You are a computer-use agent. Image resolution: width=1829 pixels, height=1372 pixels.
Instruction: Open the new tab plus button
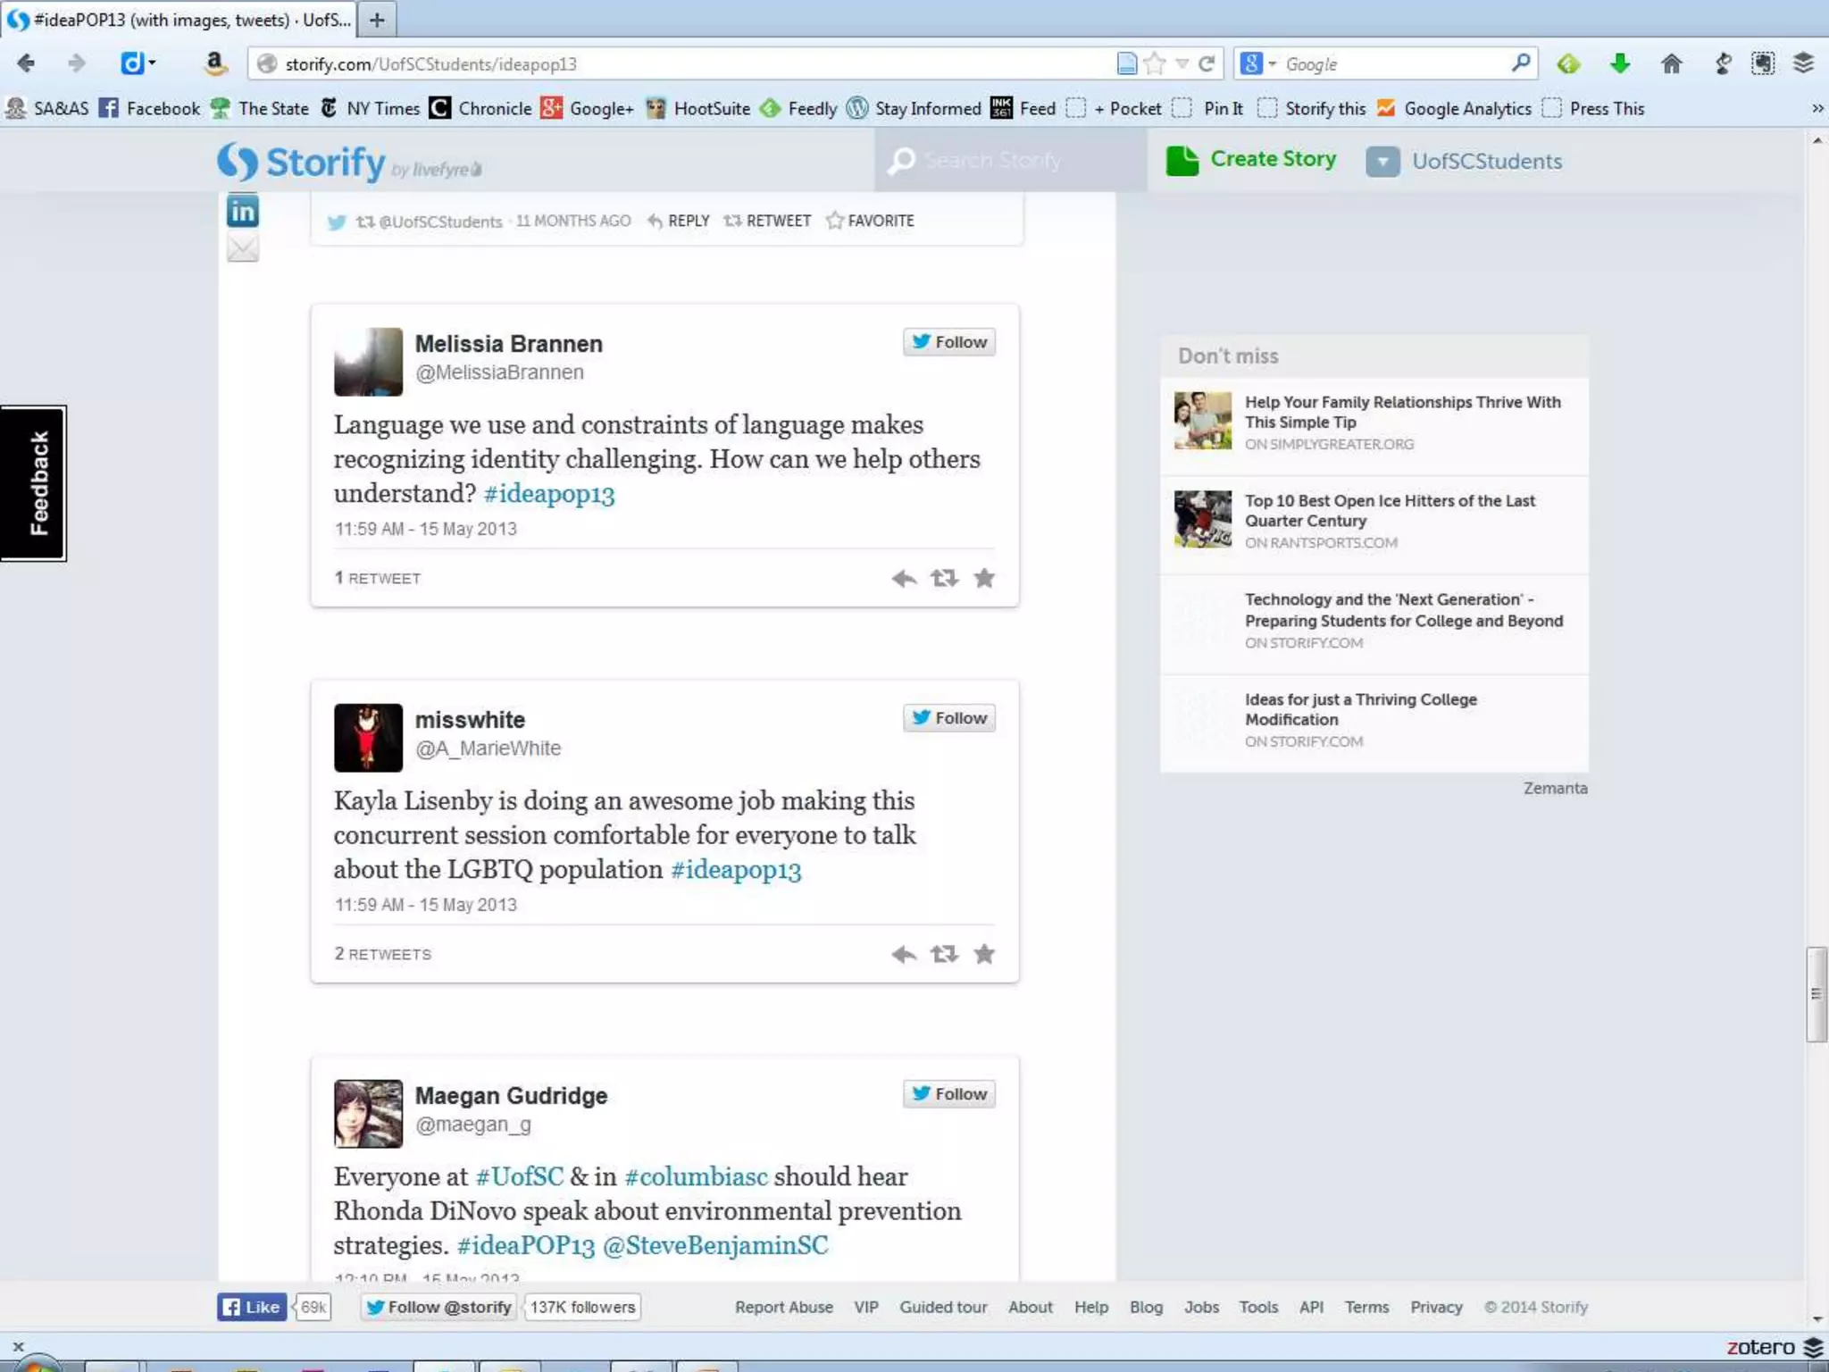[377, 20]
